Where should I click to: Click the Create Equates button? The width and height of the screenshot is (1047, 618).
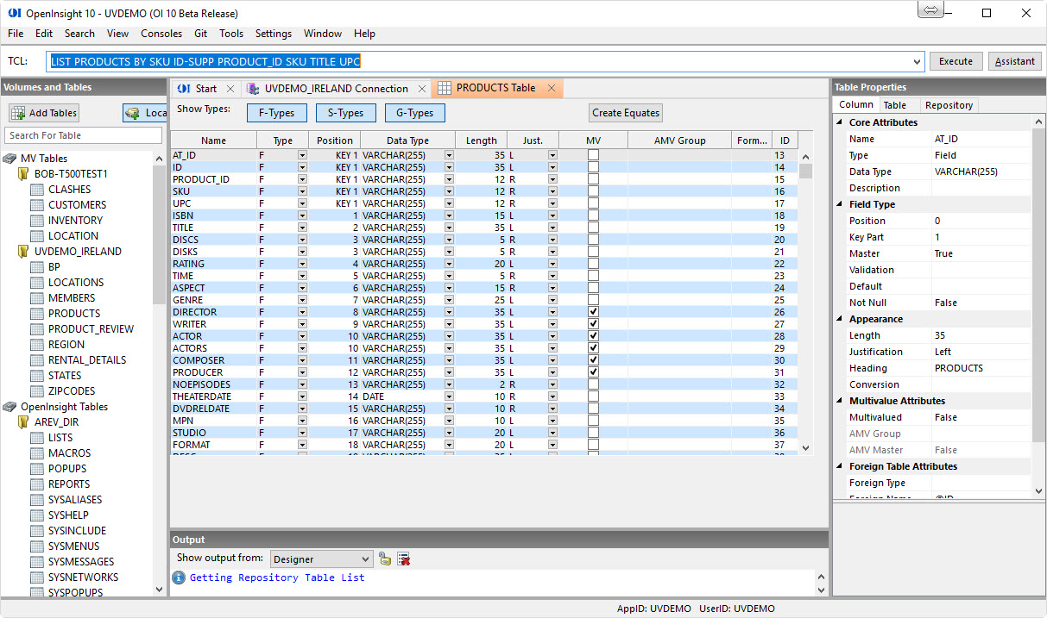[626, 113]
